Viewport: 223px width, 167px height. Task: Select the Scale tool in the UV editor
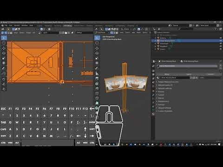pyautogui.click(x=4, y=58)
